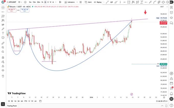Viewport: 174px width, 108px height.
Task: Open the chats panel
Action: point(171,23)
